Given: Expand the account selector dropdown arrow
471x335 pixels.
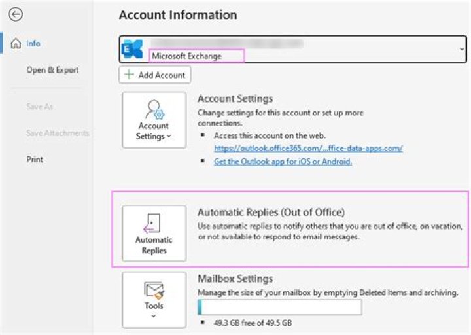Looking at the screenshot, I should 461,49.
